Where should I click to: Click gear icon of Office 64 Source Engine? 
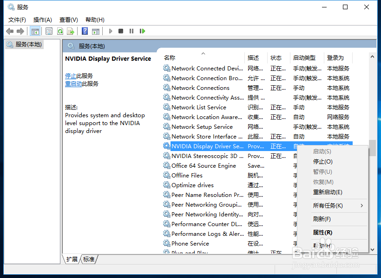click(x=166, y=165)
